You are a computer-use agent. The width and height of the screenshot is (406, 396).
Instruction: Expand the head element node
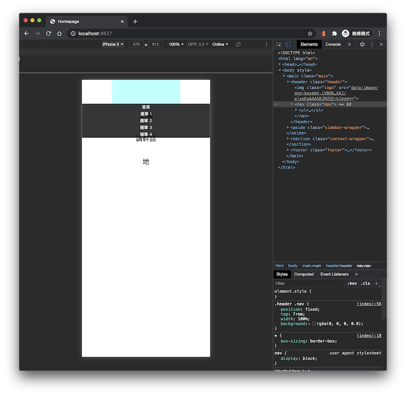click(x=280, y=64)
